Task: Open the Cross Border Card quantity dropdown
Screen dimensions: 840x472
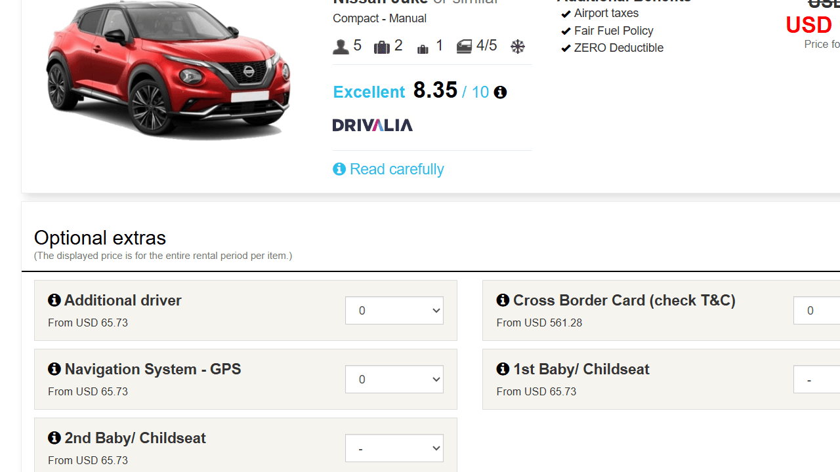Action: tap(816, 311)
